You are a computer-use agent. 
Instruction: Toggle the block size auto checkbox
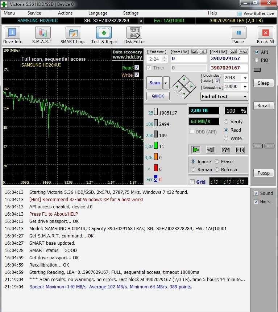(x=217, y=81)
